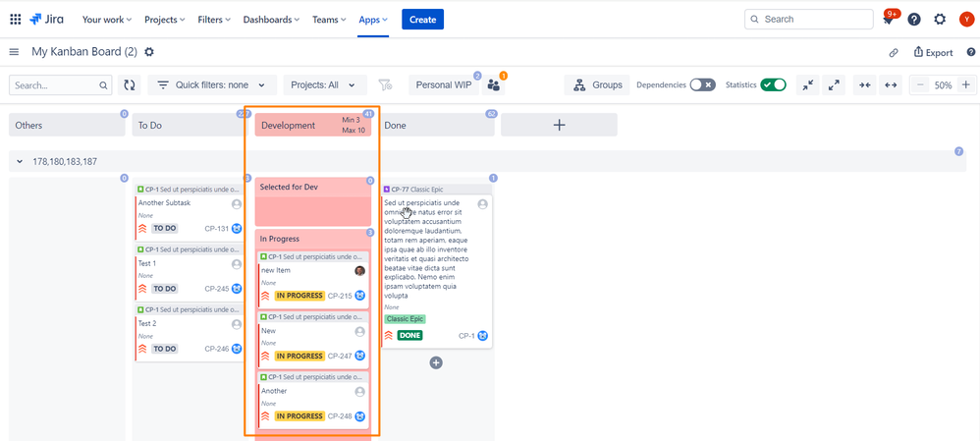This screenshot has height=441, width=980.
Task: Open the notifications bell icon
Action: (x=888, y=20)
